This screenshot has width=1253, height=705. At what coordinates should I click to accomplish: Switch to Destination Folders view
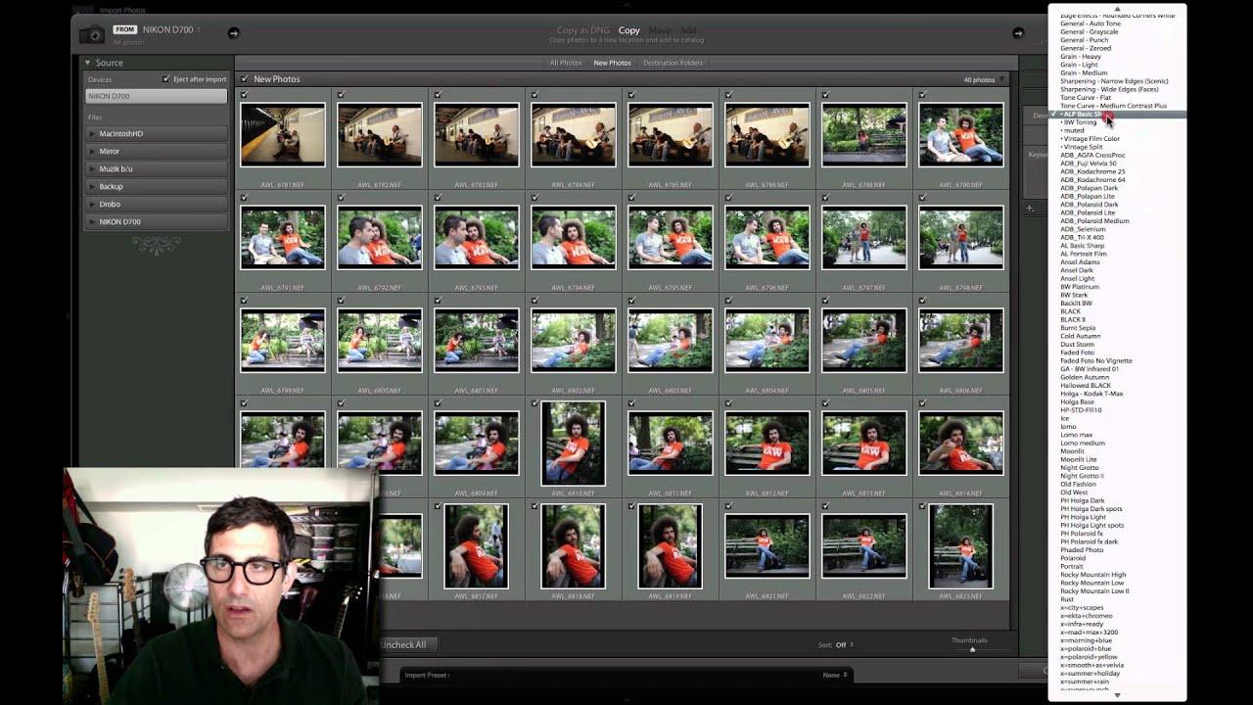pos(673,63)
